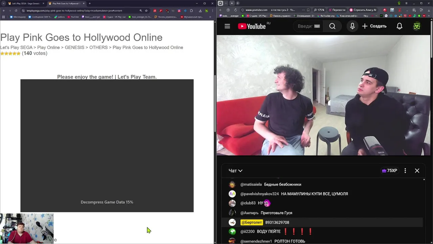Open Chrome extensions puzzle icon
The height and width of the screenshot is (244, 433).
coord(191,11)
